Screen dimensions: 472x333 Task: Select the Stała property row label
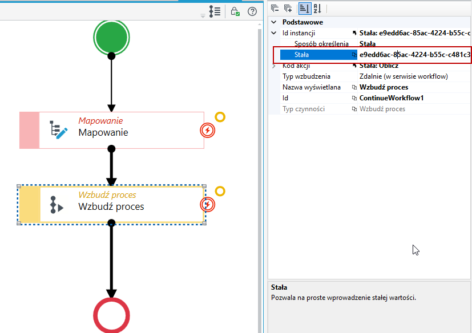(301, 55)
